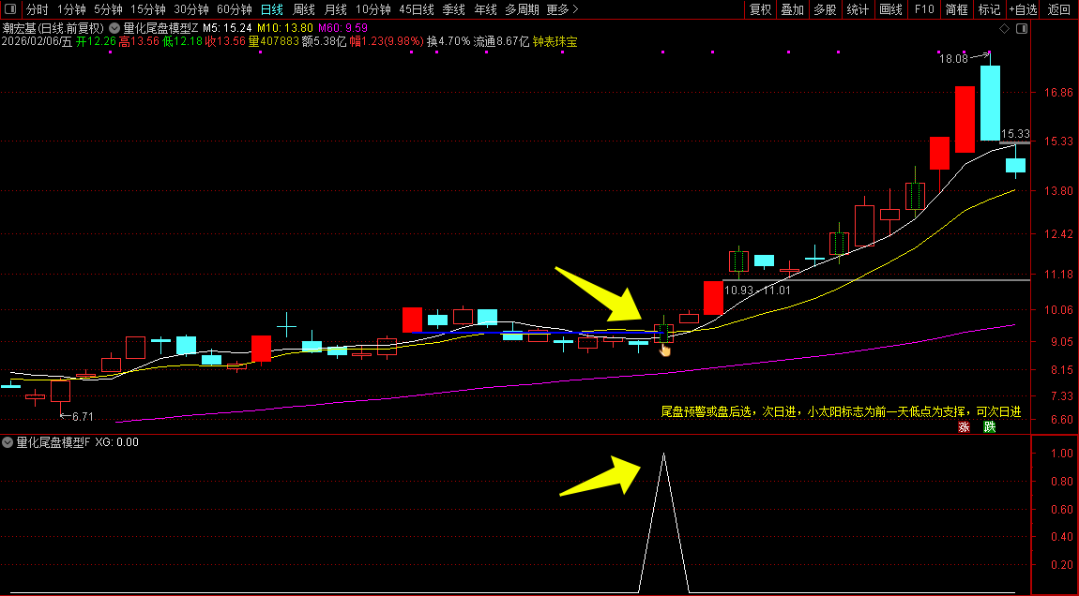The height and width of the screenshot is (596, 1079).
Task: Click the tall cyan candle under 18.08
Action: [x=990, y=103]
